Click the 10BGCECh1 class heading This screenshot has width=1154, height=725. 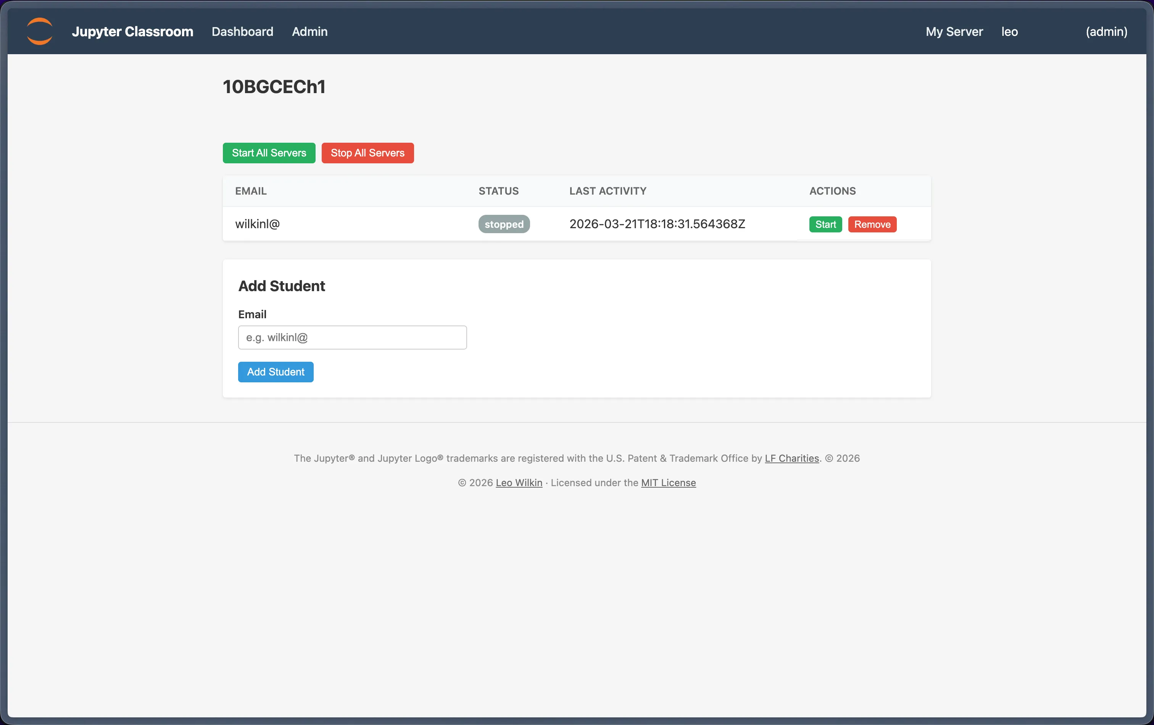tap(274, 87)
